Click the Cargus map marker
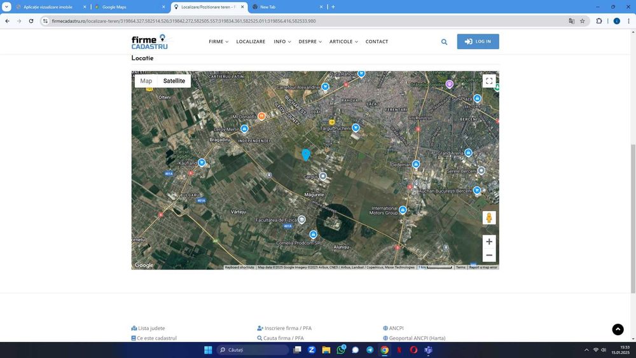 323,176
